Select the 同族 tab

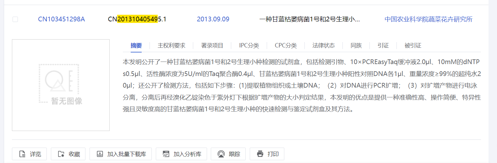pyautogui.click(x=356, y=46)
